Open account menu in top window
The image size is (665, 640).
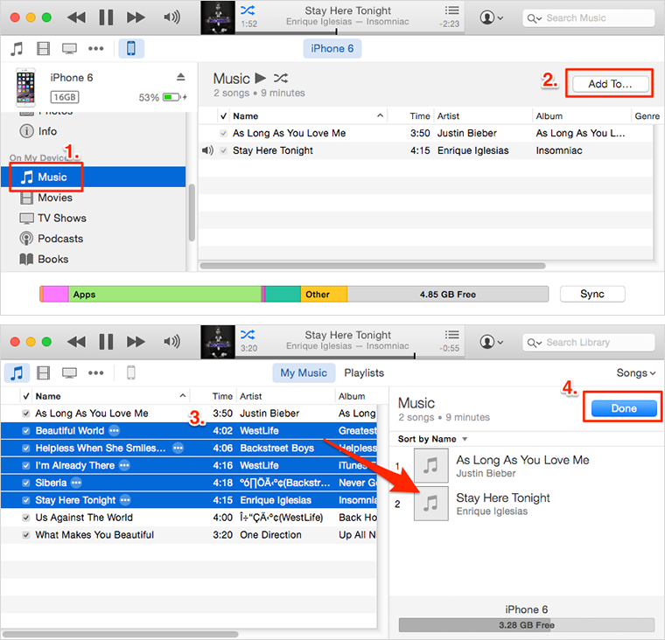point(492,17)
